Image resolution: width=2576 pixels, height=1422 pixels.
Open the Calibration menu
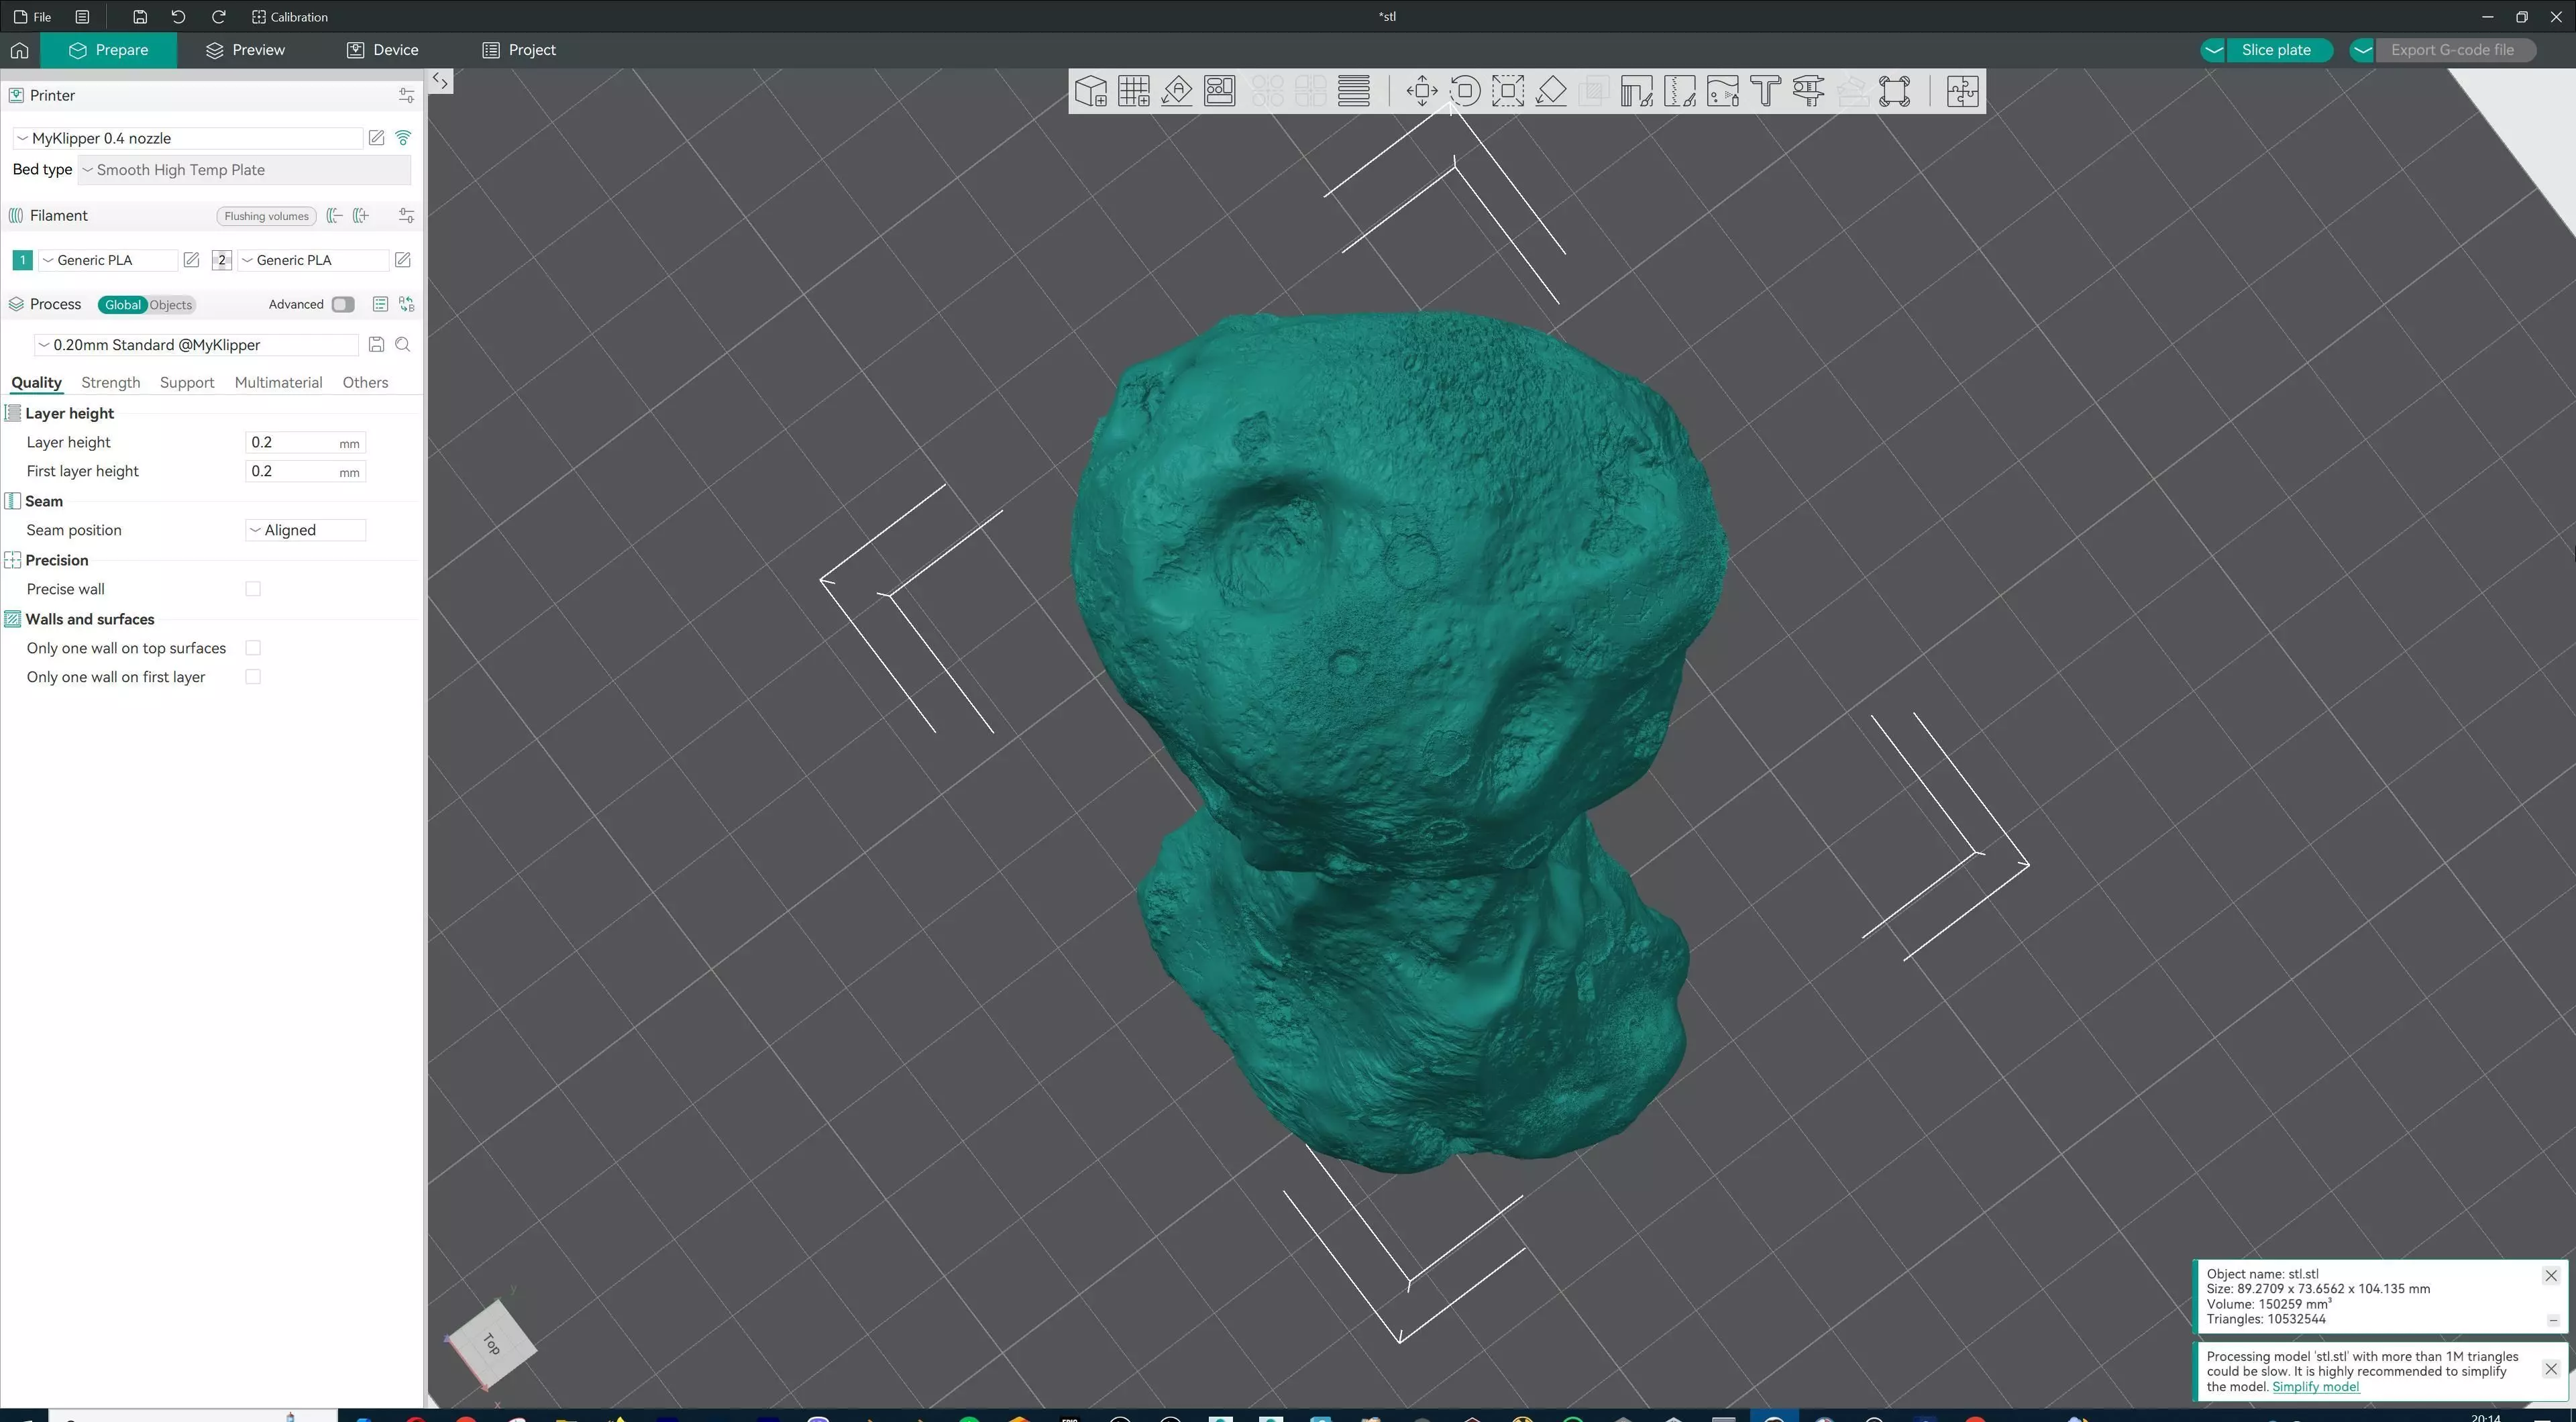(x=290, y=17)
